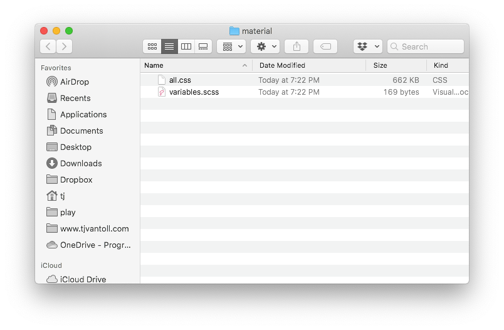This screenshot has height=330, width=504.
Task: Click the material folder icon in title bar
Action: coord(234,31)
